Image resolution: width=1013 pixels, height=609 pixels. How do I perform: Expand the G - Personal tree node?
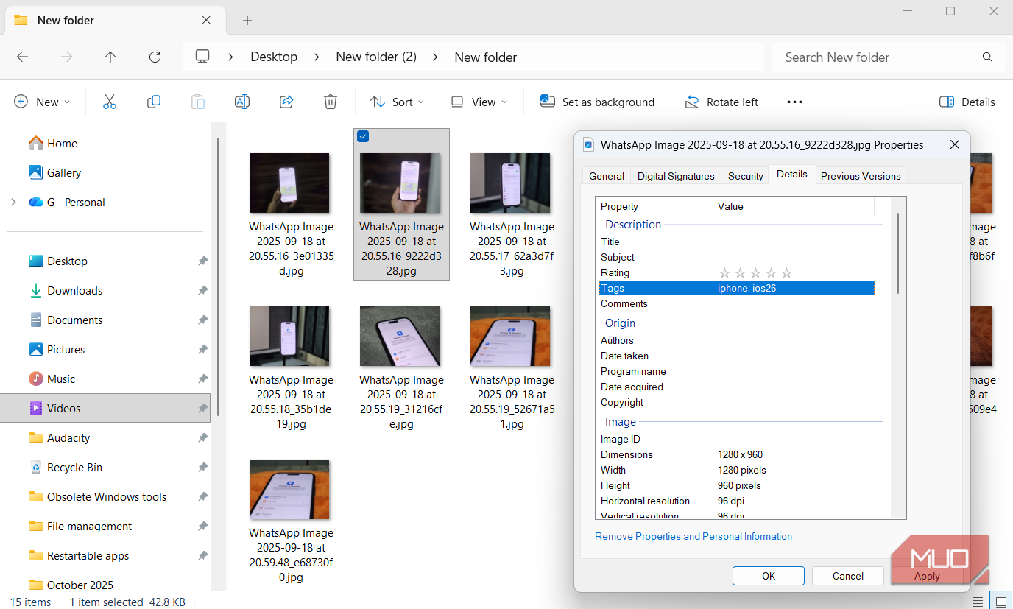[x=13, y=202]
